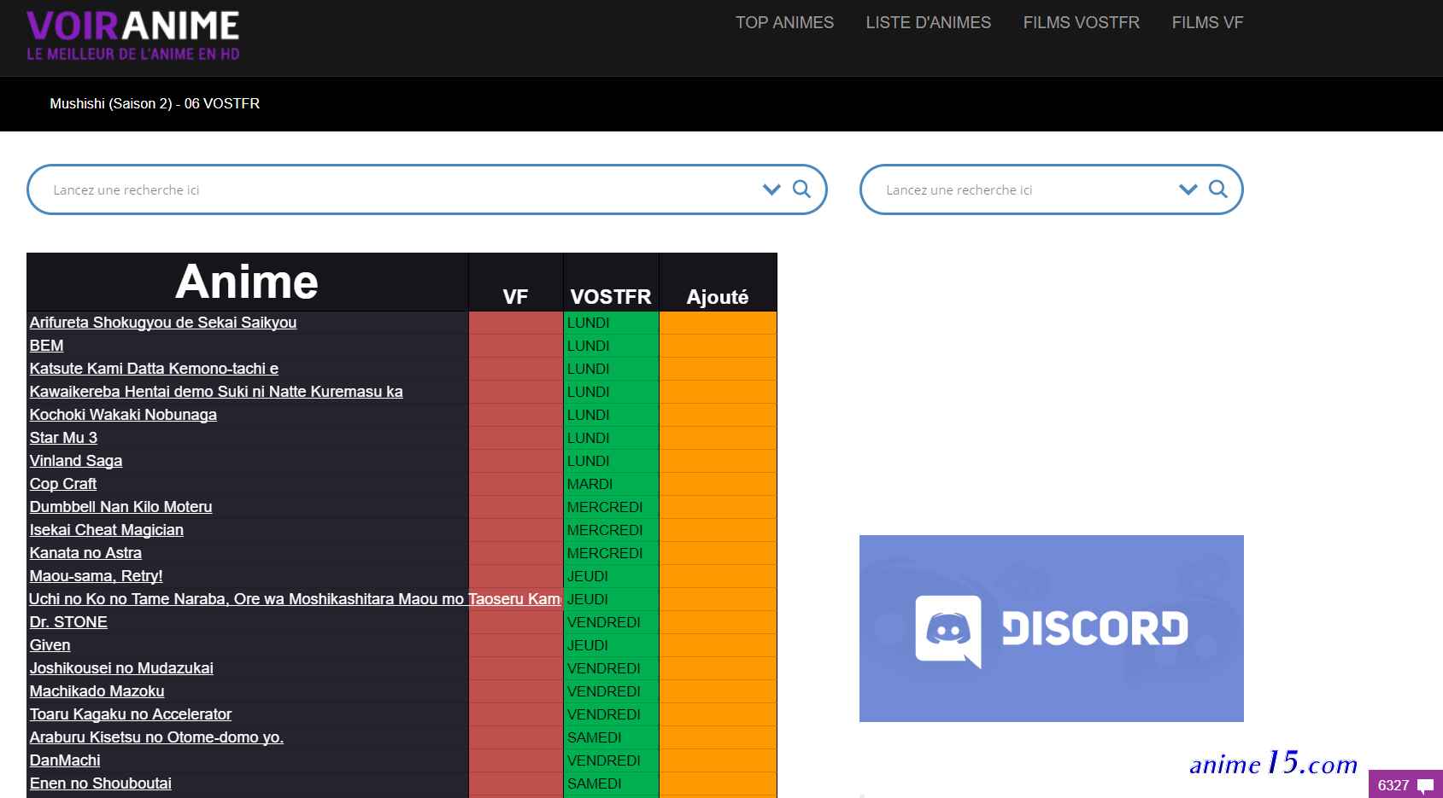Viewport: 1443px width, 798px height.
Task: Click SAMEDI cell in Enen no Shouboutai row
Action: pos(611,783)
